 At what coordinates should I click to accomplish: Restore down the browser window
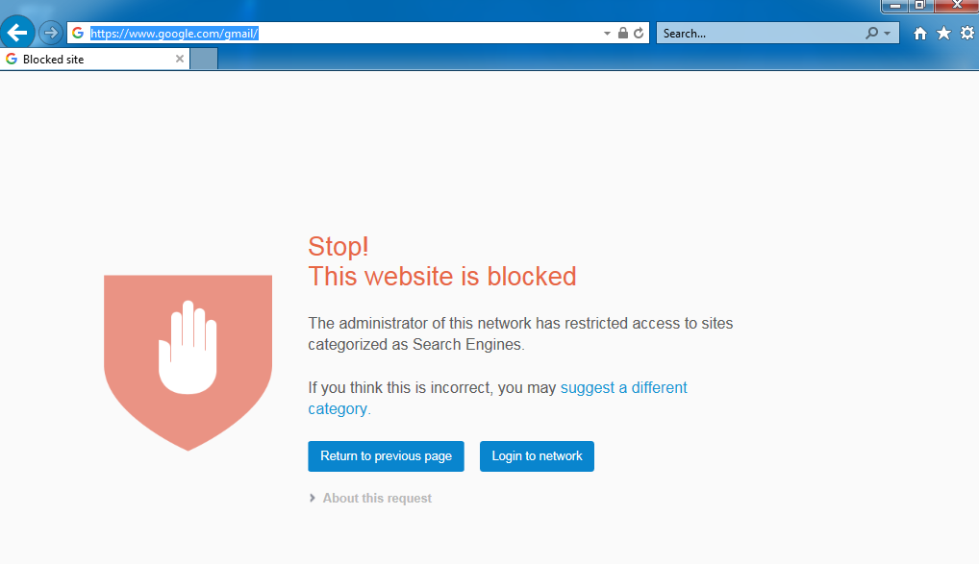click(920, 6)
